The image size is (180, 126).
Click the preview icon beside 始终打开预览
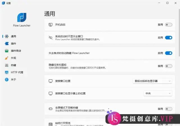point(51,124)
